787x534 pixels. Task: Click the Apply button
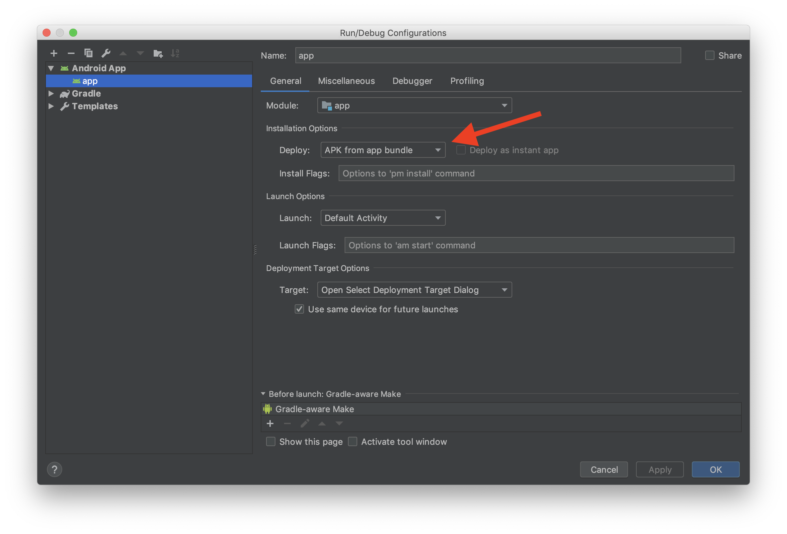[x=660, y=470]
